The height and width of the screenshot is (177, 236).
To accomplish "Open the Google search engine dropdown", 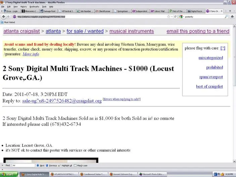I will (181, 16).
